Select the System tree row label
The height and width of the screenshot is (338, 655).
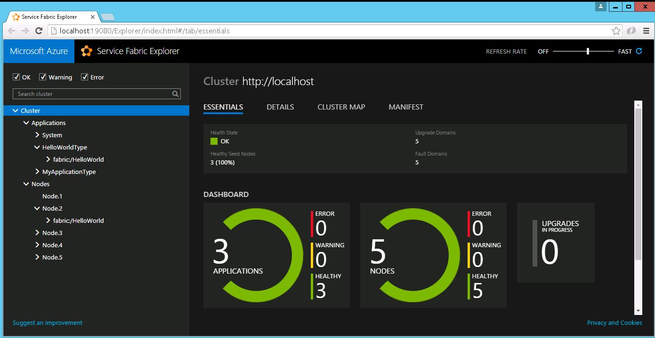point(52,135)
